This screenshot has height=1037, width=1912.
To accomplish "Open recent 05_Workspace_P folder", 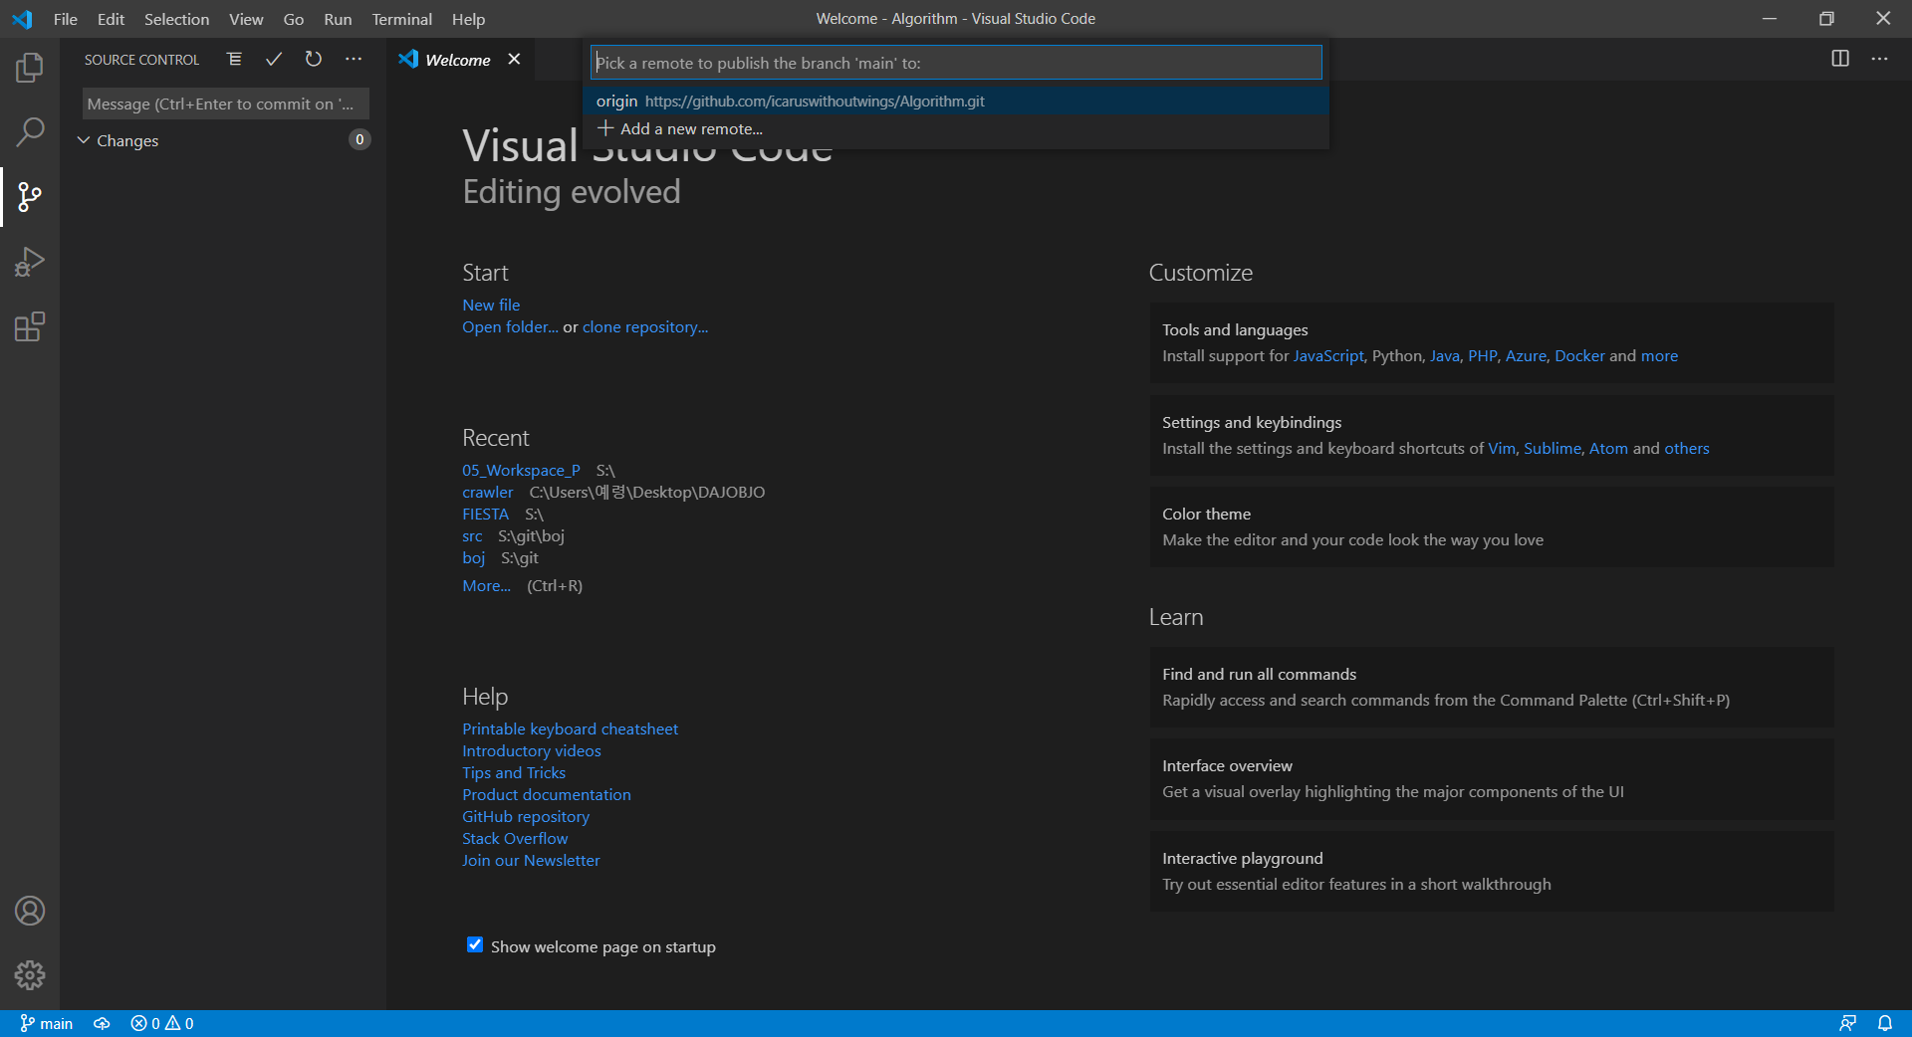I will [521, 470].
